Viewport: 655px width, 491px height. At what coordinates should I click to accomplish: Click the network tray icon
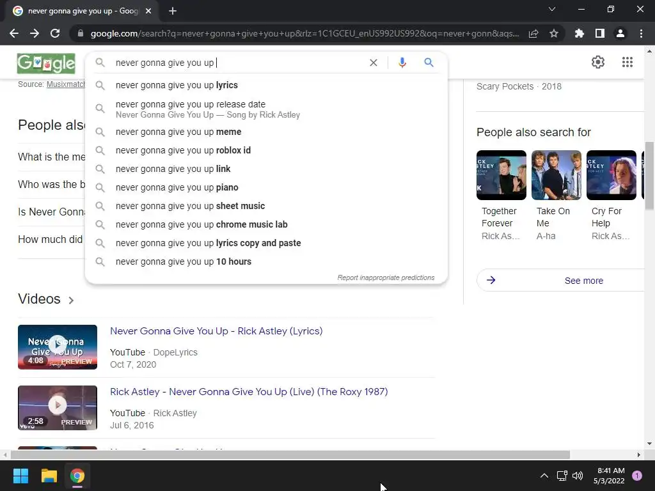click(562, 476)
